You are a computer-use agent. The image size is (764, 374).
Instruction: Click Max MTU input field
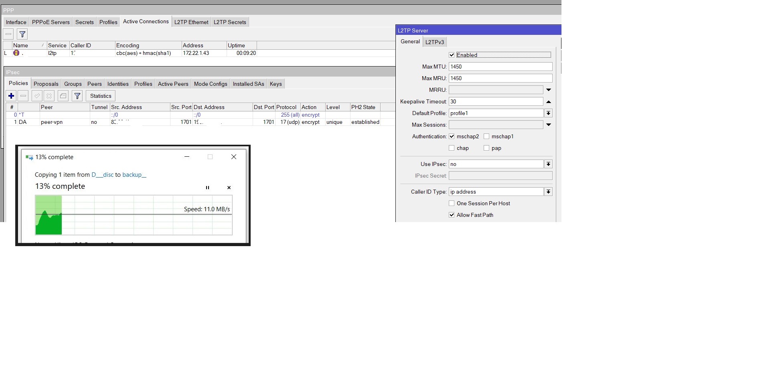click(501, 67)
